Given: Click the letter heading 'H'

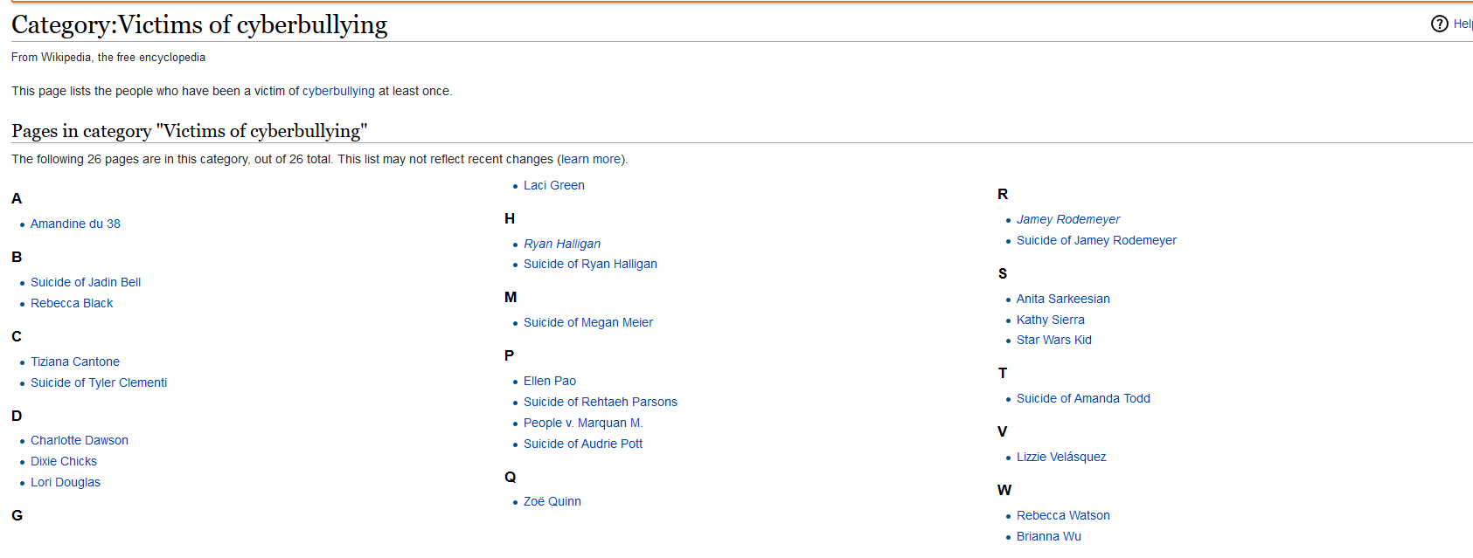Looking at the screenshot, I should point(510,219).
